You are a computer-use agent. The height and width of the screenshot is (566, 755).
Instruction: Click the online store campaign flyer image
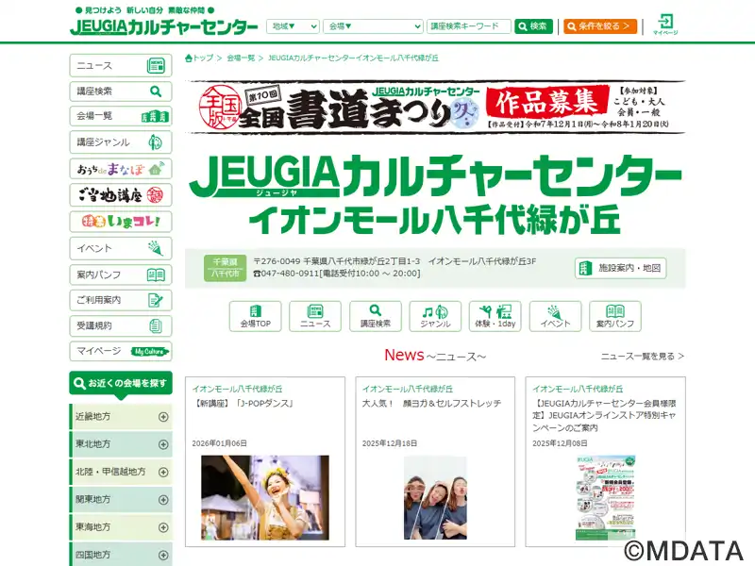click(606, 499)
